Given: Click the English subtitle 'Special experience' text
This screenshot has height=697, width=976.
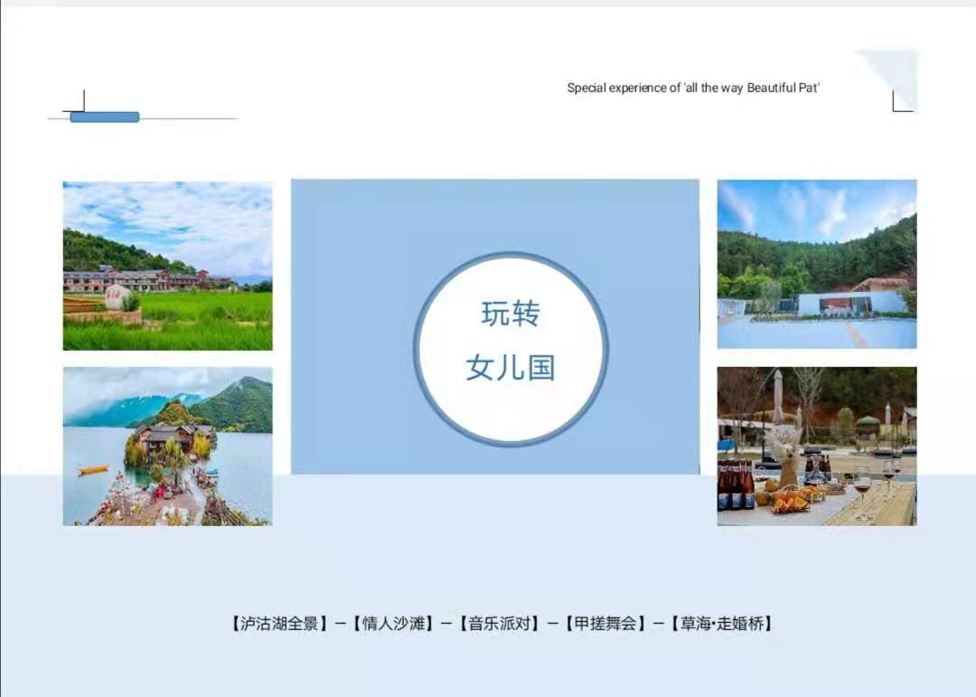Looking at the screenshot, I should [694, 88].
